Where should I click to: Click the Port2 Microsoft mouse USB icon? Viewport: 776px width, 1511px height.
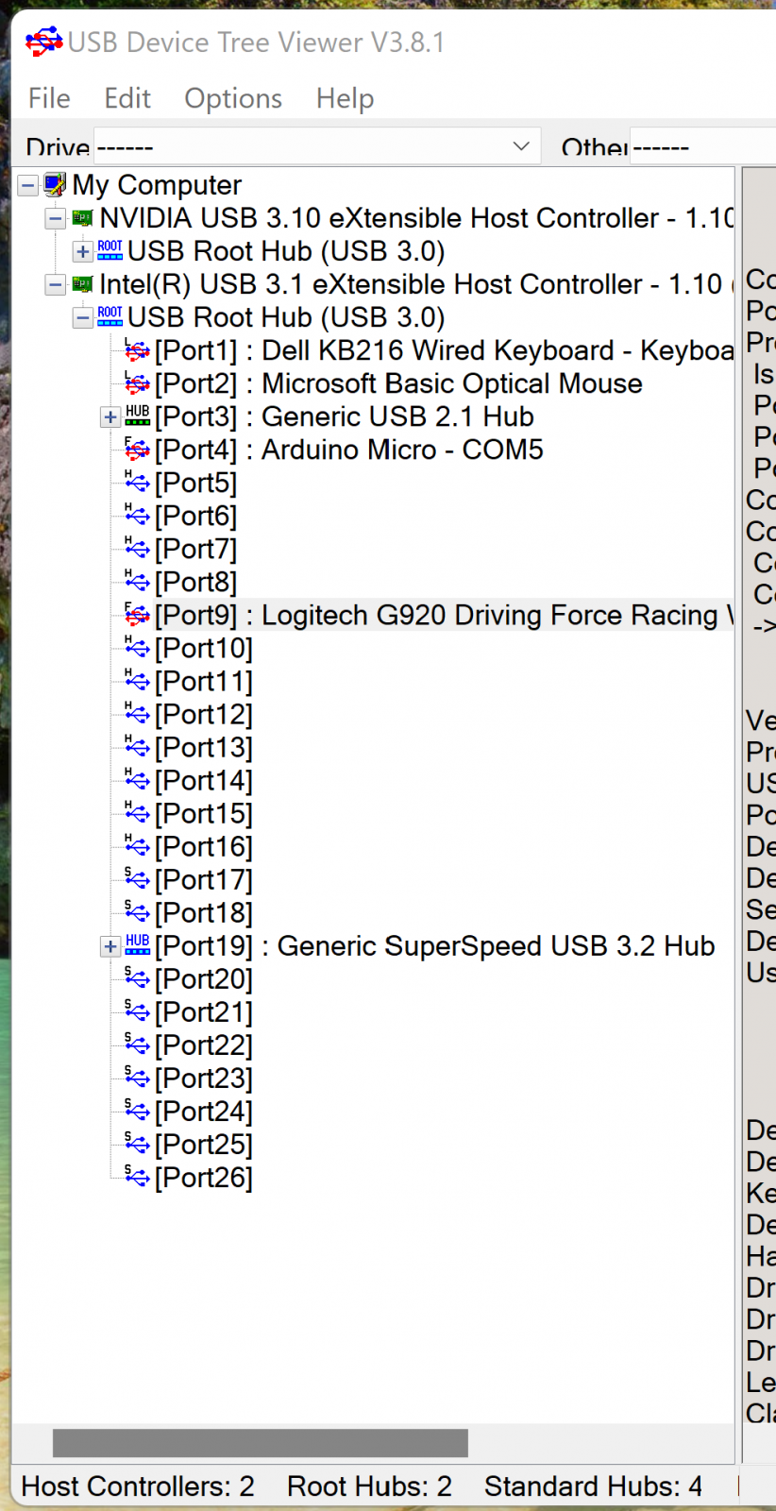(x=137, y=383)
